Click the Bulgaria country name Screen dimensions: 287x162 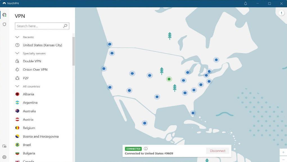tap(29, 153)
